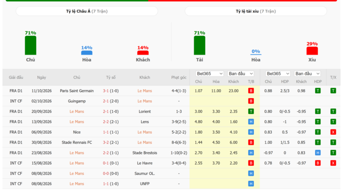The image size is (341, 192).
Task: Click the red B result badge in the Guingamp row
Action: 251,101
